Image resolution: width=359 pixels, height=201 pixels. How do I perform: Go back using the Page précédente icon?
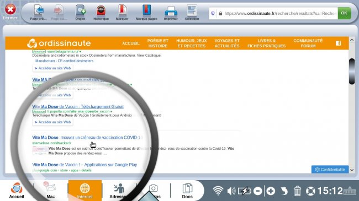point(39,12)
